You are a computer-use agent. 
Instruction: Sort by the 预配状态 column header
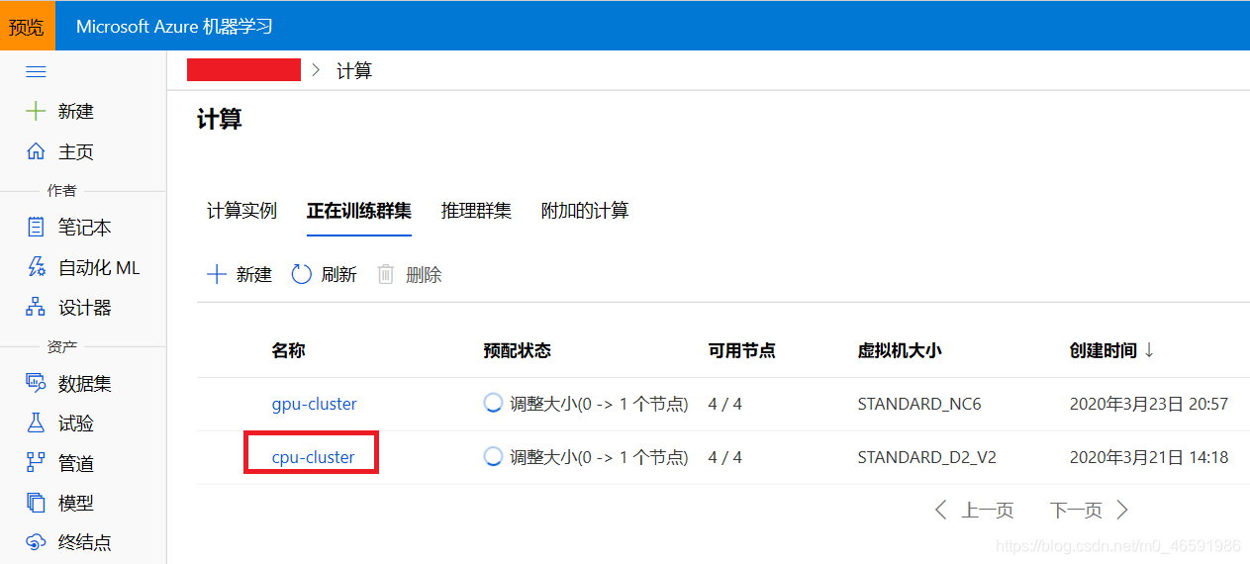click(x=517, y=350)
